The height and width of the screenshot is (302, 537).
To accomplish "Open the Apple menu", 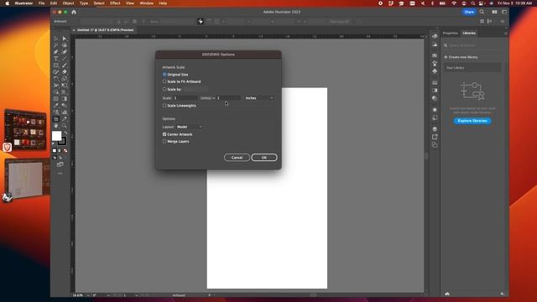I will coord(8,3).
